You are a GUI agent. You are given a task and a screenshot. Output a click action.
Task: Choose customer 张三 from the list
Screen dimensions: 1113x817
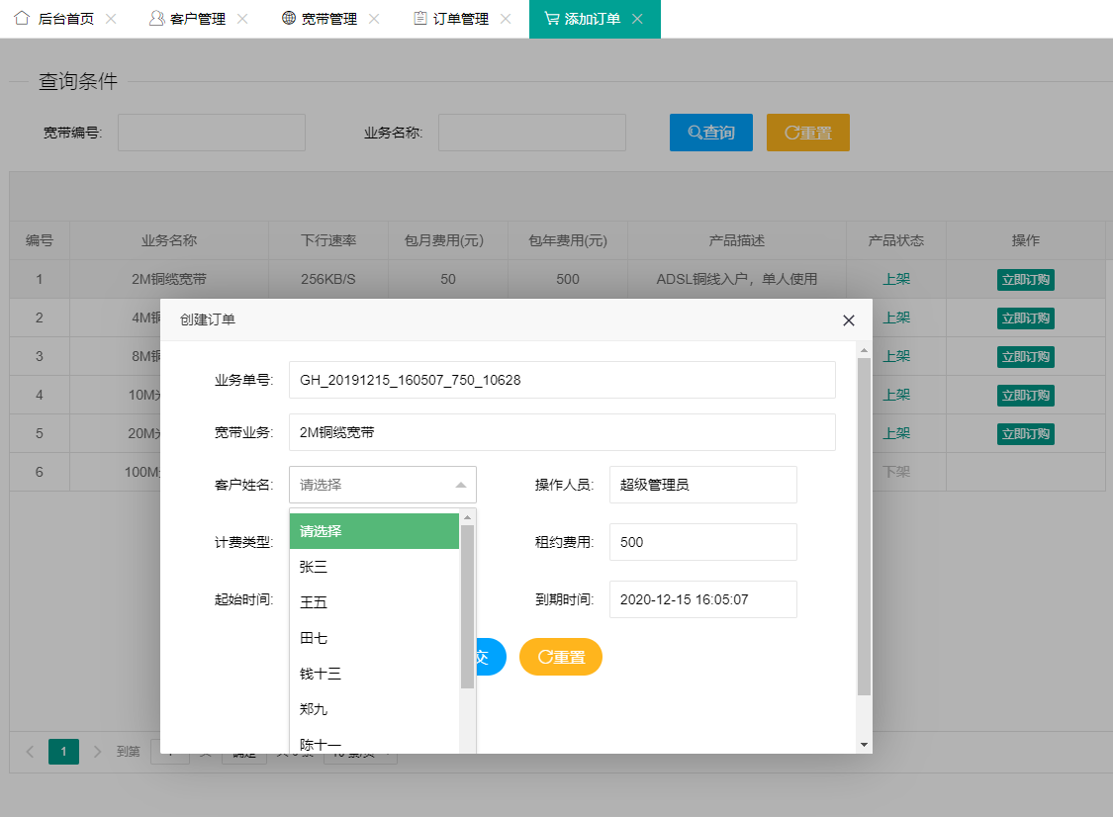[374, 567]
